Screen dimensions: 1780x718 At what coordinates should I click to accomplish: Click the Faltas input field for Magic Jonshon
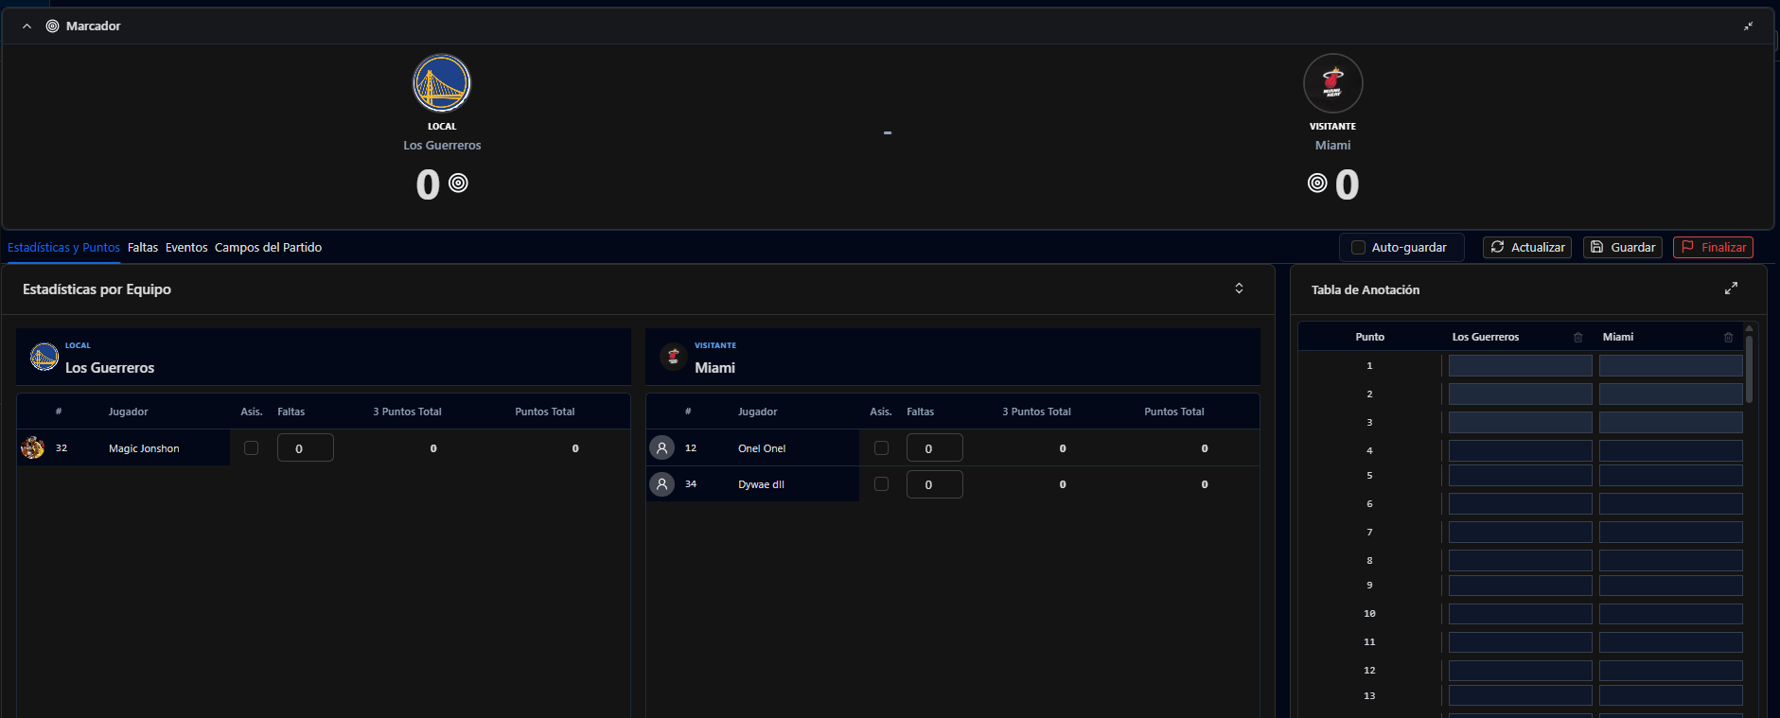pyautogui.click(x=305, y=448)
